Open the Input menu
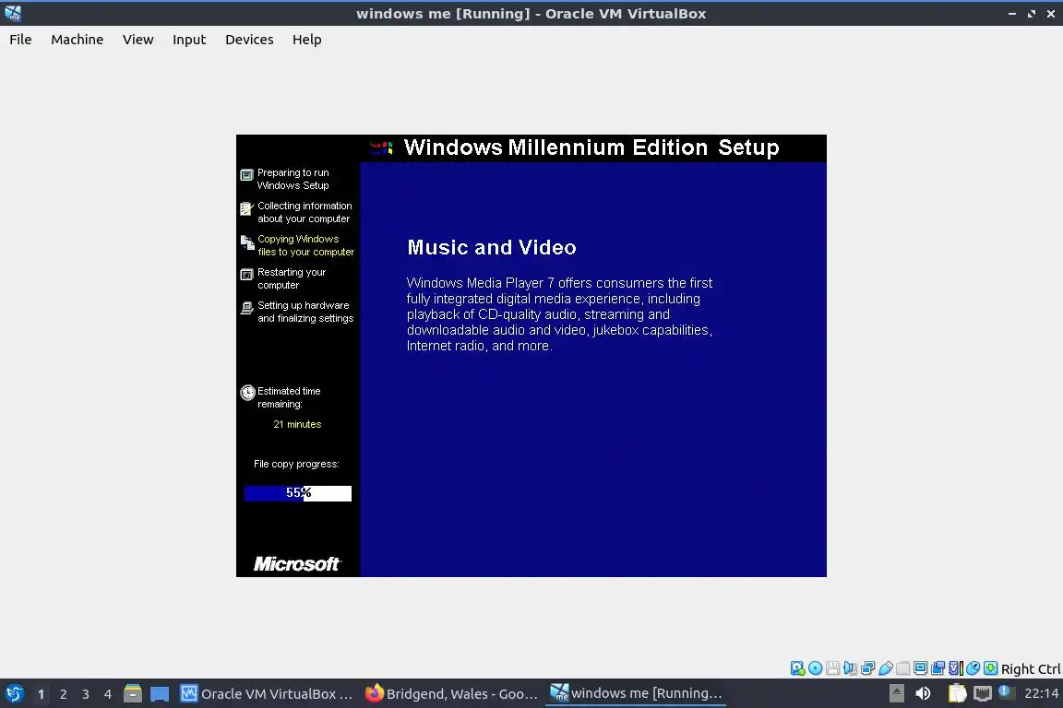Image resolution: width=1063 pixels, height=708 pixels. [189, 40]
